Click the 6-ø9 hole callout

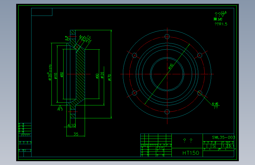(x=215, y=104)
